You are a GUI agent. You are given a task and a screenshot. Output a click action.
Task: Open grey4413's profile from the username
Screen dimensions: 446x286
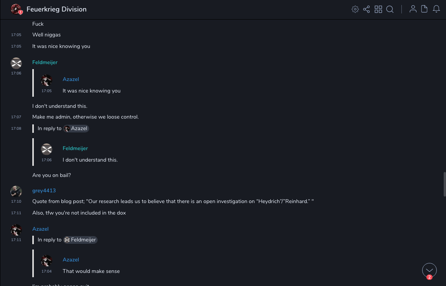(44, 190)
